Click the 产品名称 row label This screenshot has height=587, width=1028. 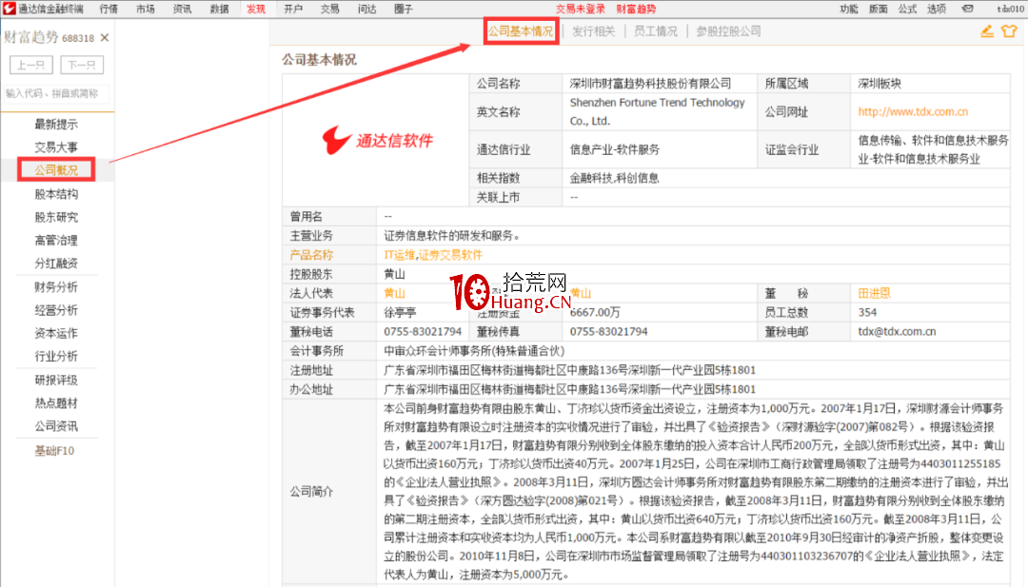point(311,255)
